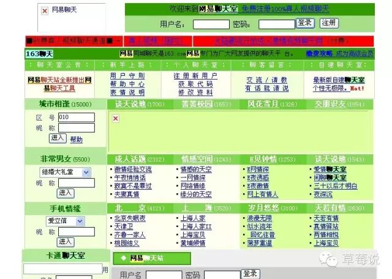Focus the top 用户名 input field

click(x=211, y=24)
